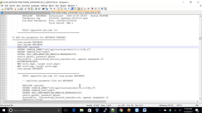202x113 pixels.
Task: Switch to the inactive first document tab
Action: pyautogui.click(x=25, y=13)
